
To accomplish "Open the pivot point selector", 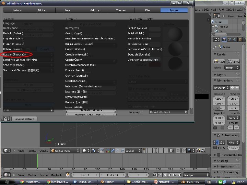I will (95, 151).
